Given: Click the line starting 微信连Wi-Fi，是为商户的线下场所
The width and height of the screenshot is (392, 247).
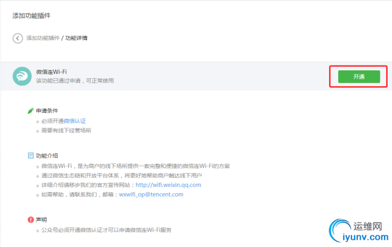Looking at the screenshot, I should (x=135, y=166).
